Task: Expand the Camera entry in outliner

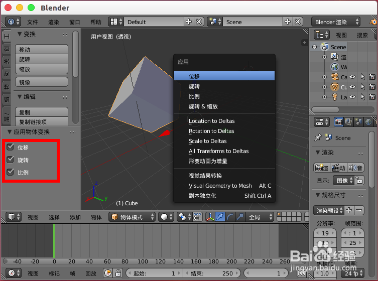Action: 324,77
